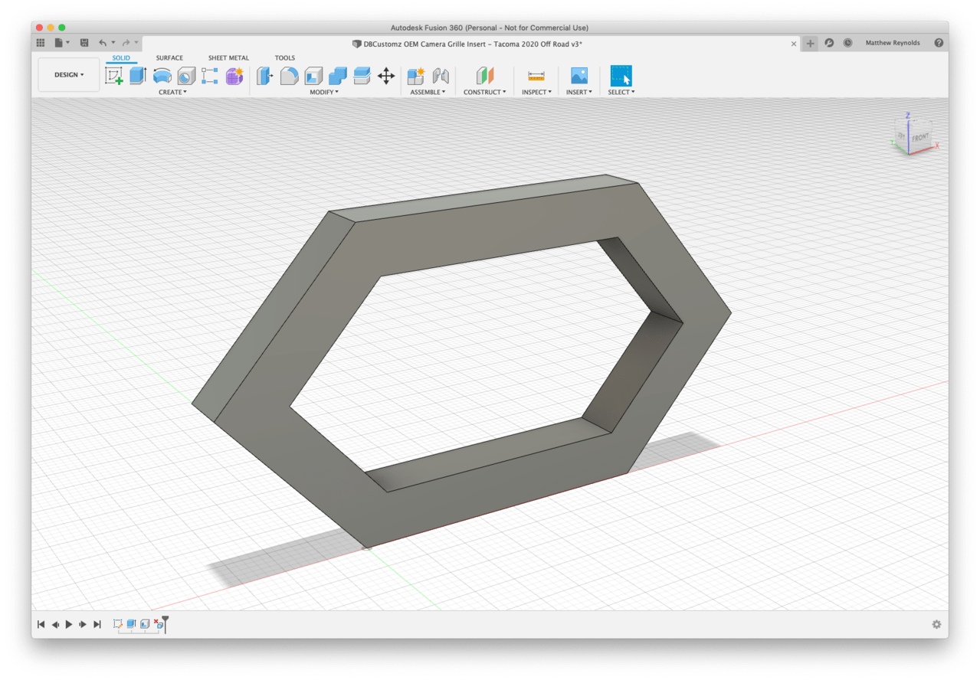980x680 pixels.
Task: Open the DESIGN workspace dropdown
Action: (69, 75)
